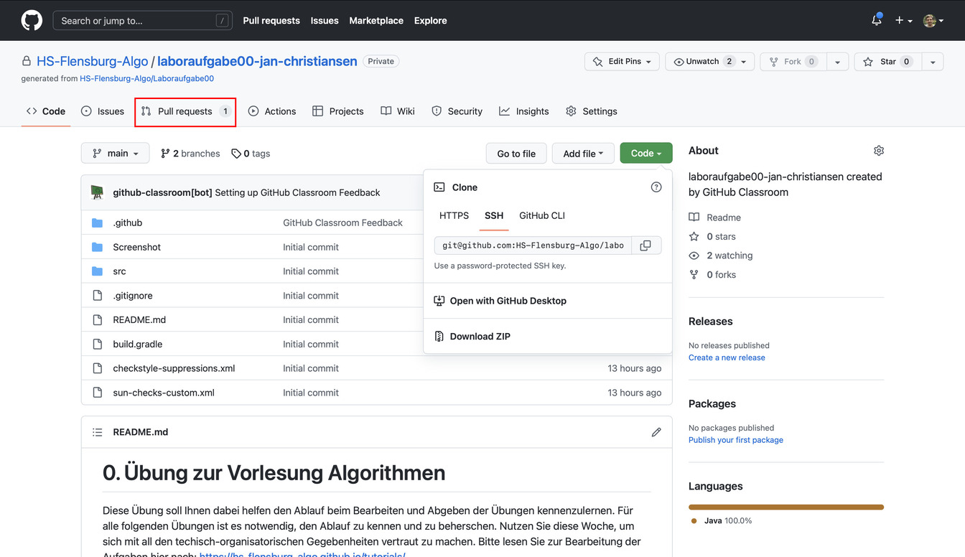This screenshot has height=557, width=965.
Task: Expand the main branch dropdown
Action: point(116,153)
